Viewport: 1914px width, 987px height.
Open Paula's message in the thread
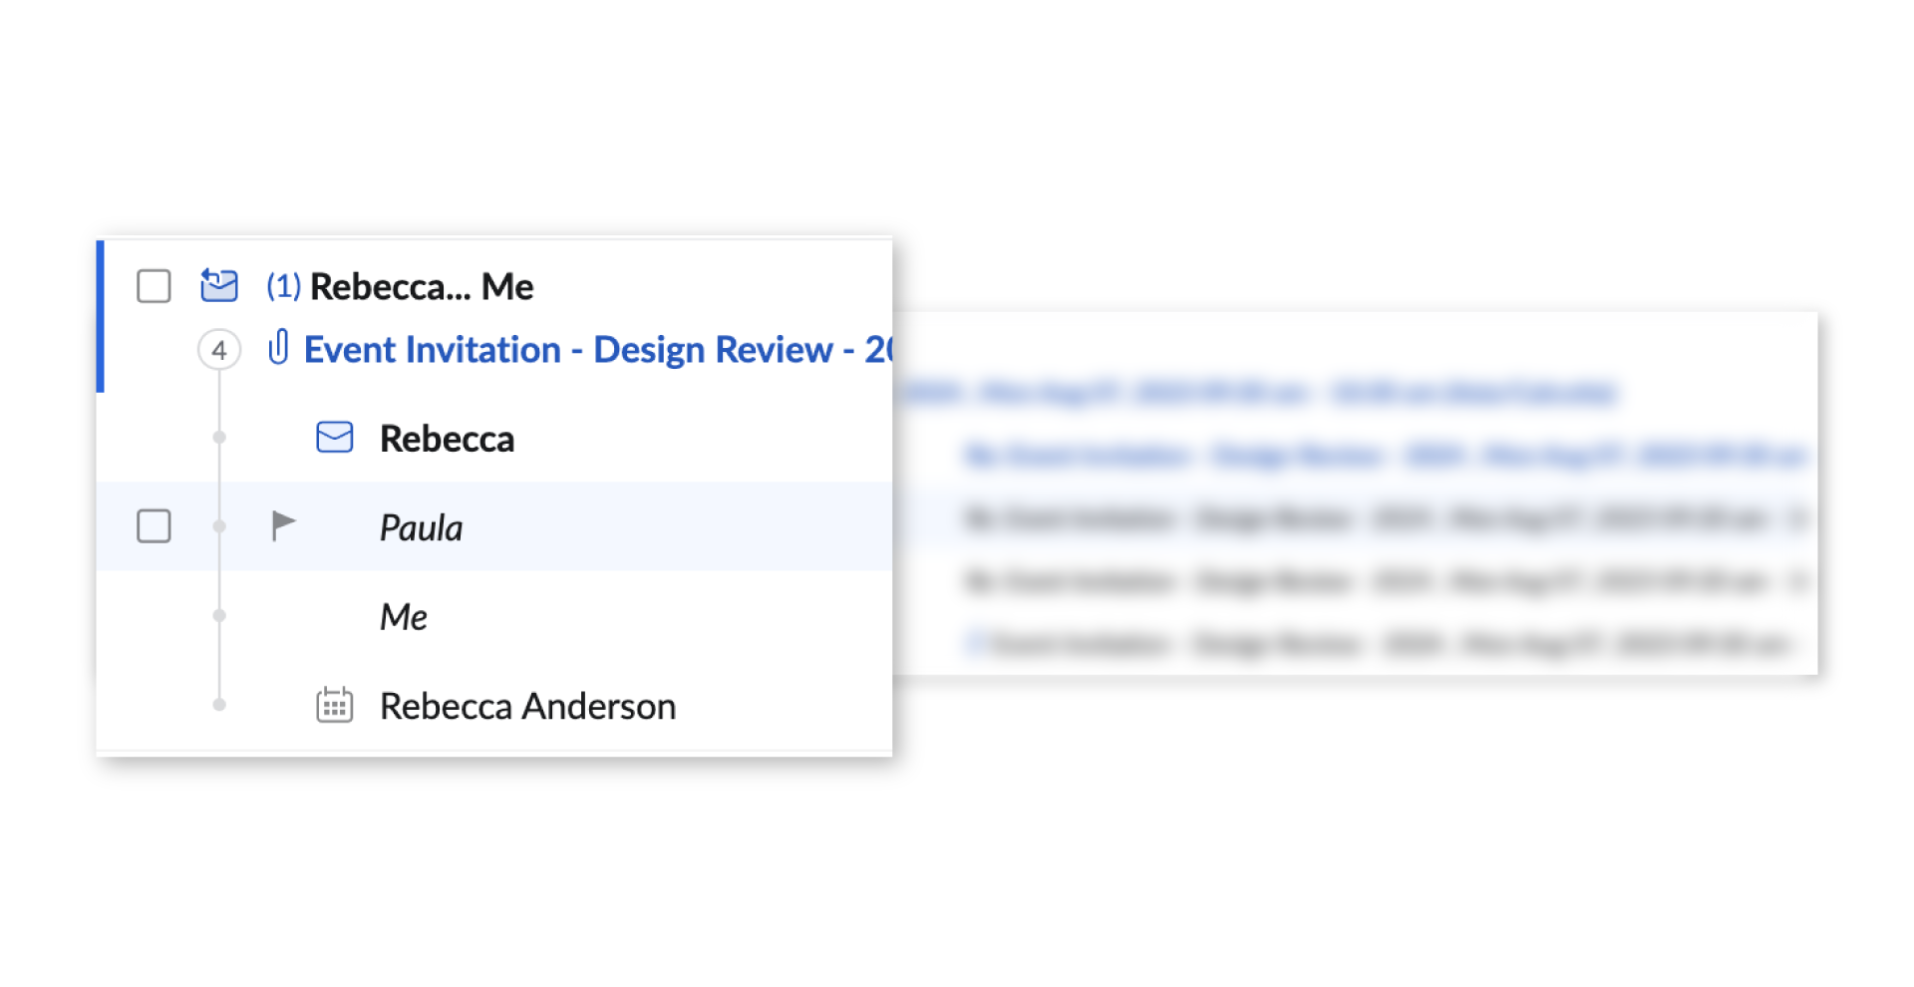421,527
